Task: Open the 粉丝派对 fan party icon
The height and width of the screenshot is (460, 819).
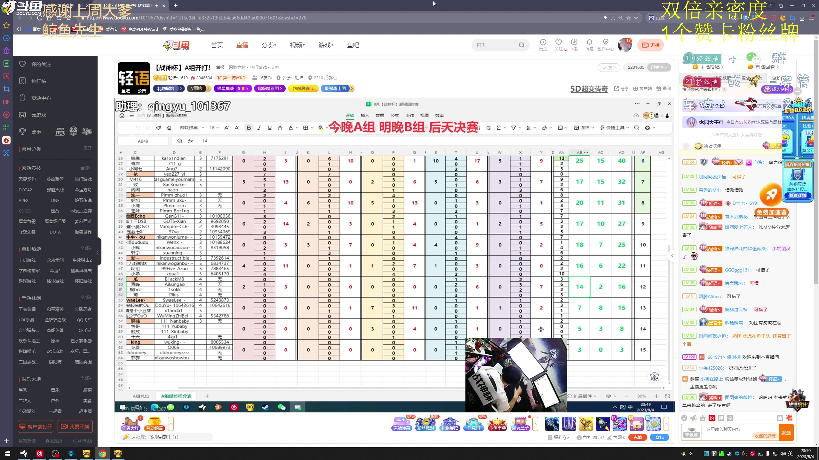Action: click(425, 424)
